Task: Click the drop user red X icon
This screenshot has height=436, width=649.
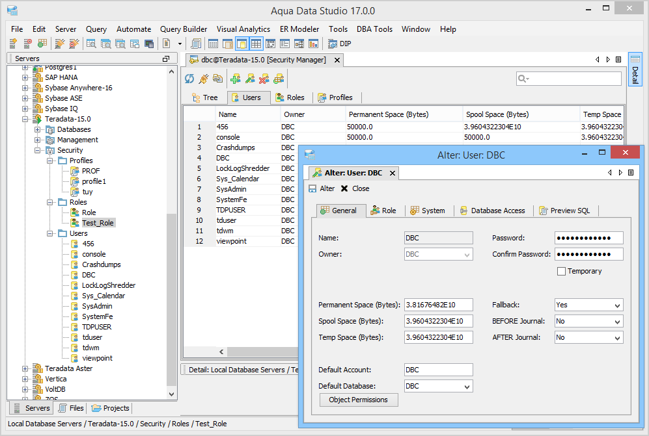Action: tap(264, 79)
